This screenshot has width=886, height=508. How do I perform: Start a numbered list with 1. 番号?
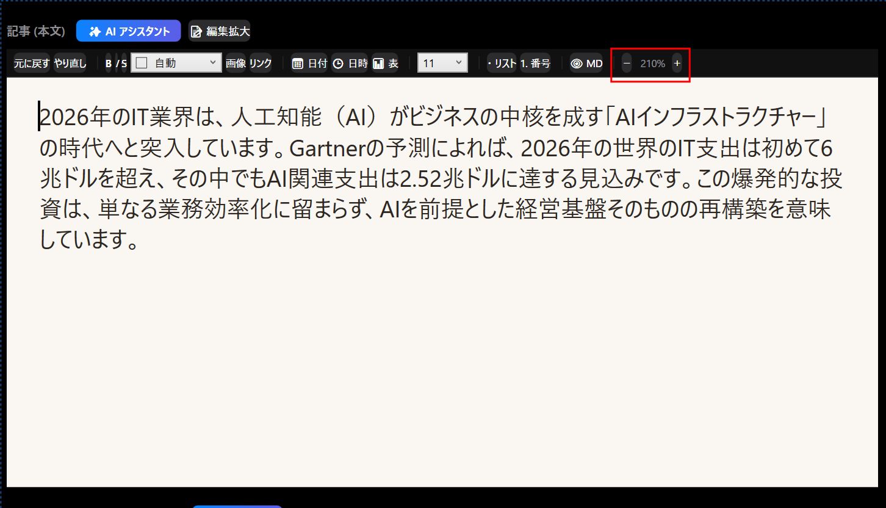point(535,62)
